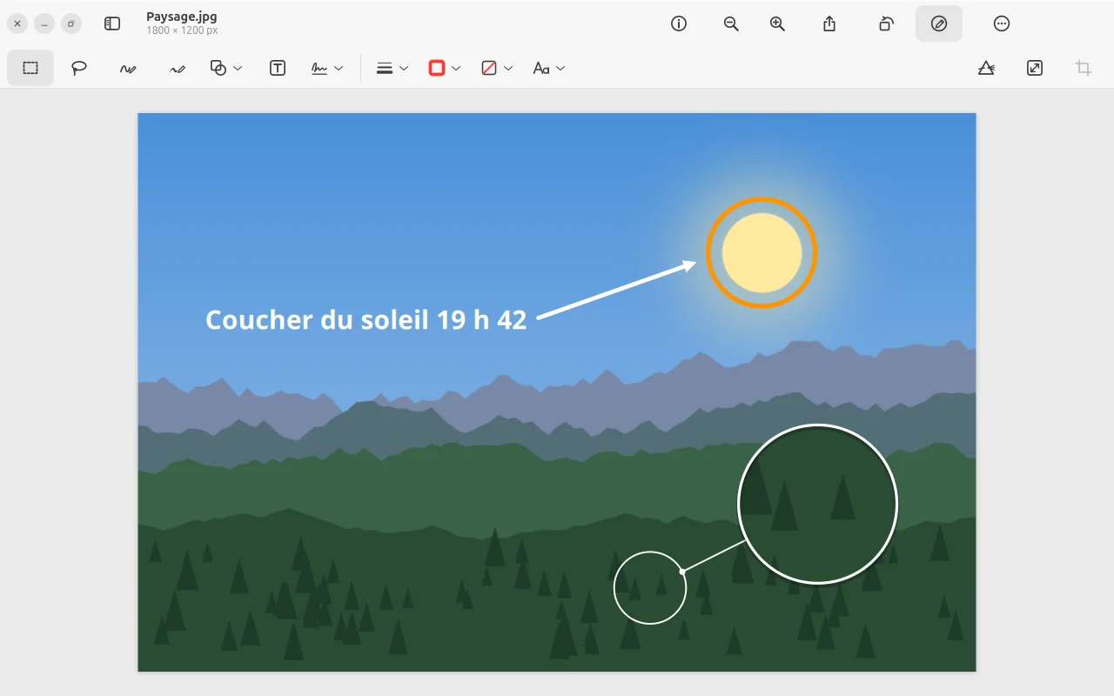Zoom out of the image

(731, 23)
